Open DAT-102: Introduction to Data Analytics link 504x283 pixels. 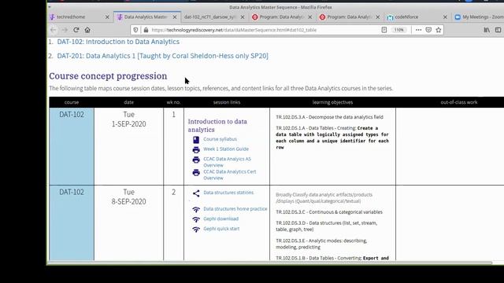point(118,42)
